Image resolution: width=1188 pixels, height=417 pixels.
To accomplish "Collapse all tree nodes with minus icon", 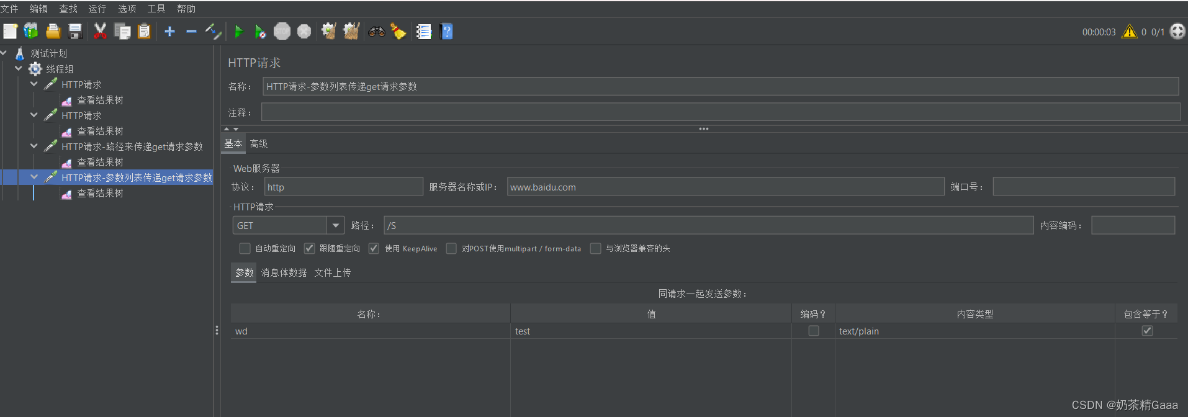I will [191, 31].
